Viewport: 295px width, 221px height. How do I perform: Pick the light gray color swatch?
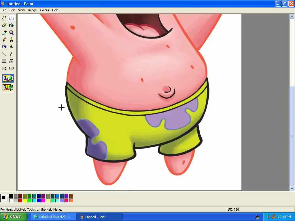coord(16,201)
